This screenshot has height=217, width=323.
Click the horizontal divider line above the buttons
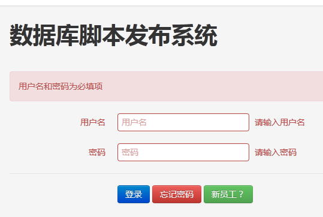pyautogui.click(x=166, y=173)
